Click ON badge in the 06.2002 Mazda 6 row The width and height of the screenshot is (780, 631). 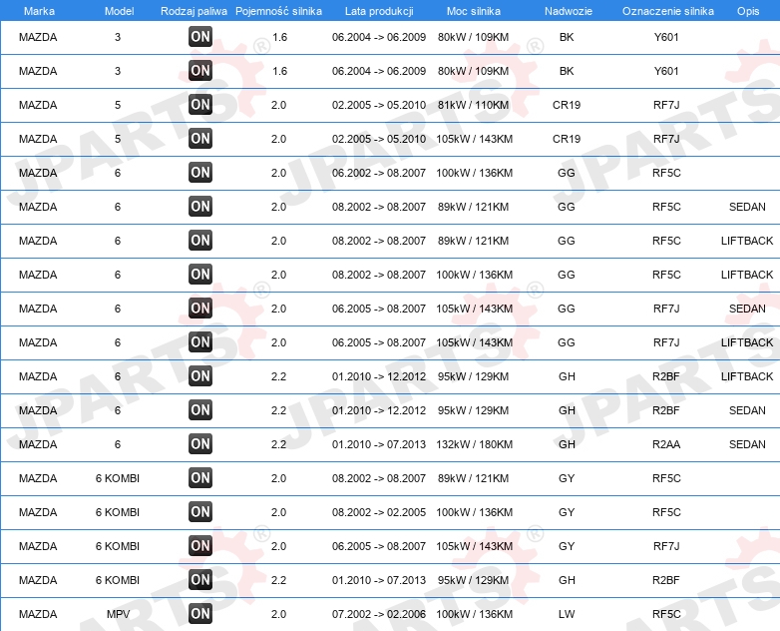click(200, 173)
